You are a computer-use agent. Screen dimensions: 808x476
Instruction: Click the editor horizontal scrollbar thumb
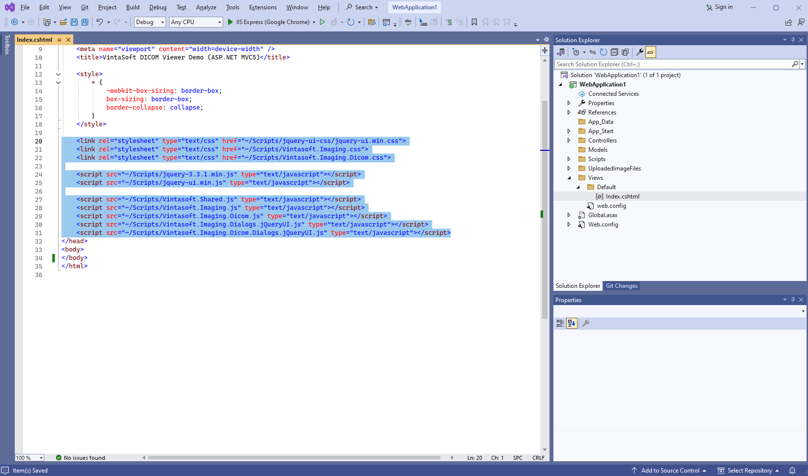(x=294, y=458)
